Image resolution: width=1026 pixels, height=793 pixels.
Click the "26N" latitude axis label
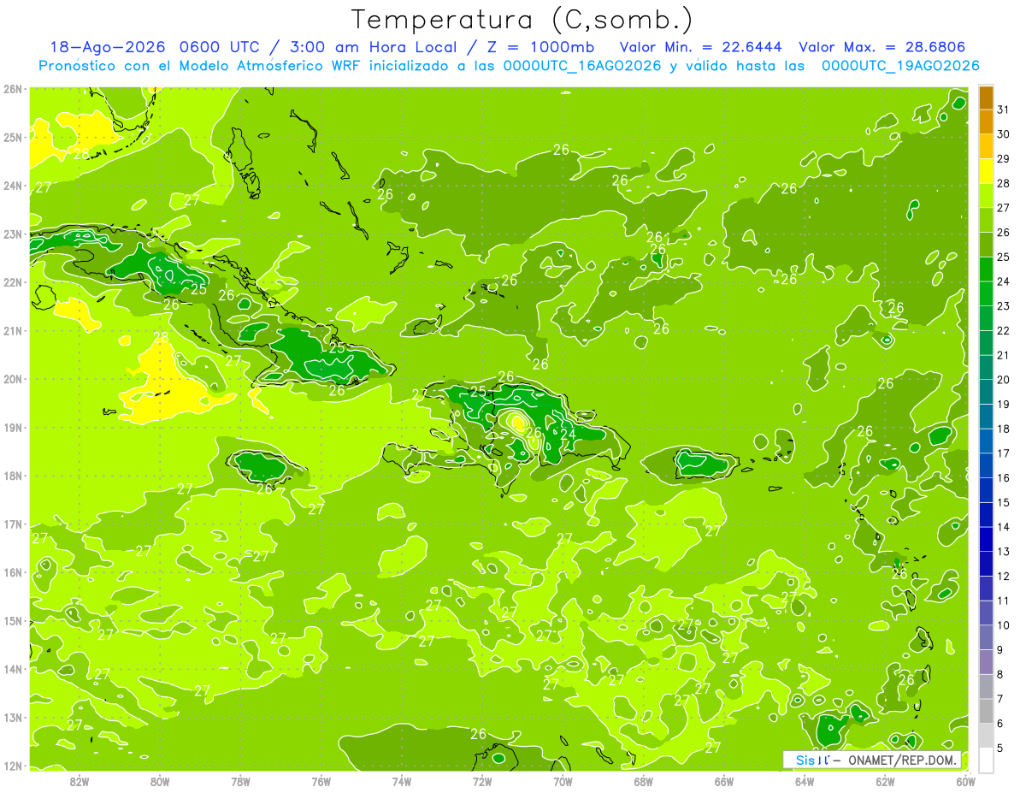13,89
